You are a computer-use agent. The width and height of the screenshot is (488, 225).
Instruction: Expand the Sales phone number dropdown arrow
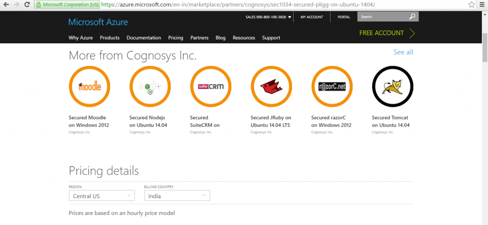(290, 17)
